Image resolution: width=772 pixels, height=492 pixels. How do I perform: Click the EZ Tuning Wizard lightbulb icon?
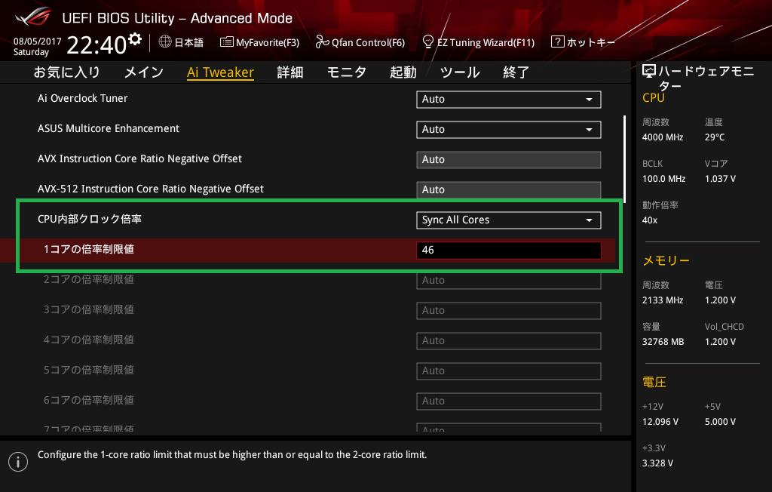coord(428,42)
